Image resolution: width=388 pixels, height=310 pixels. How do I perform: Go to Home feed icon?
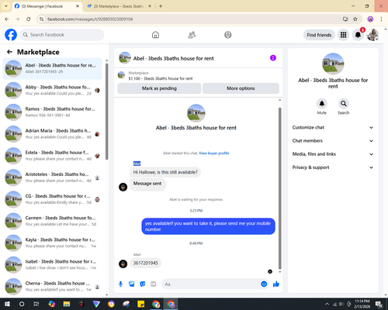[x=155, y=35]
